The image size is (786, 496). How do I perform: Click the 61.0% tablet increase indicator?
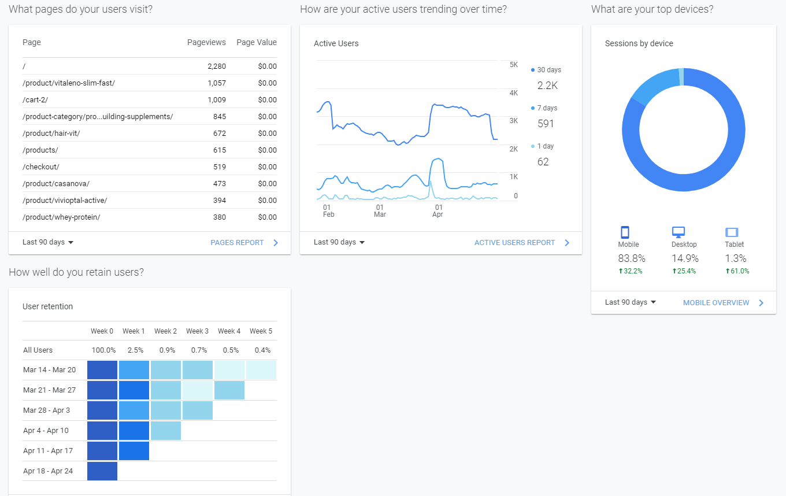(737, 271)
